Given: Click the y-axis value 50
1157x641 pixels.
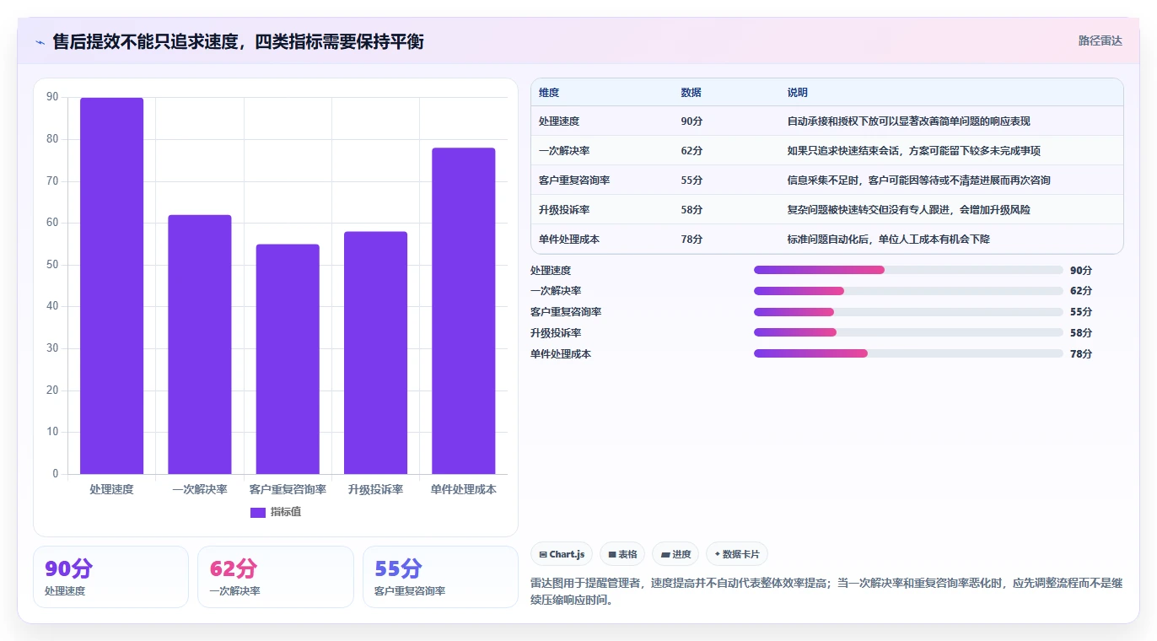Looking at the screenshot, I should point(52,265).
